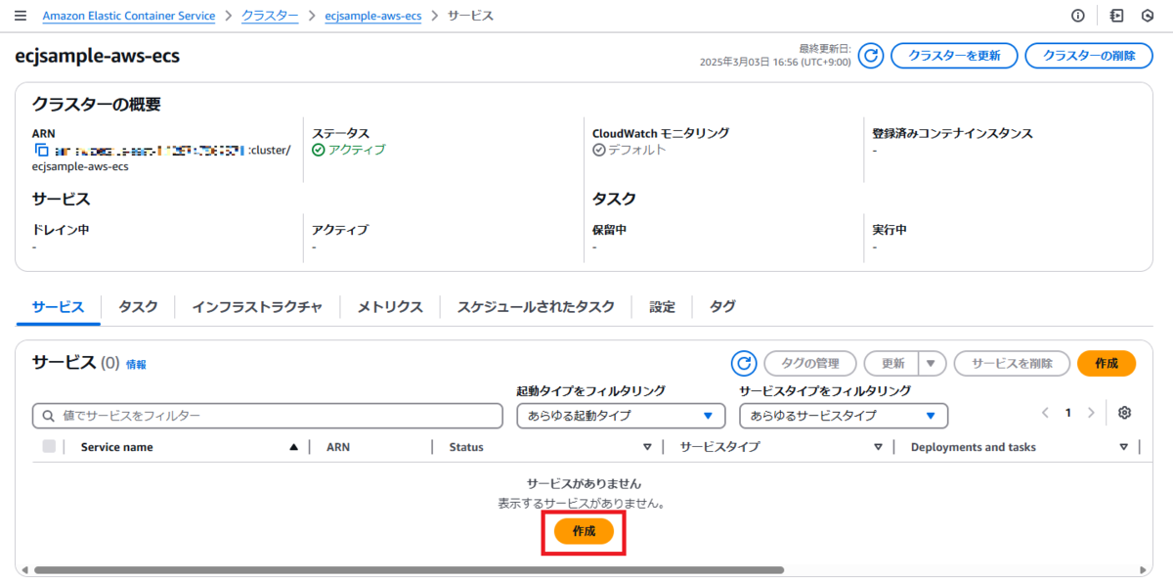Click the ARN column header
1173x582 pixels.
point(338,447)
